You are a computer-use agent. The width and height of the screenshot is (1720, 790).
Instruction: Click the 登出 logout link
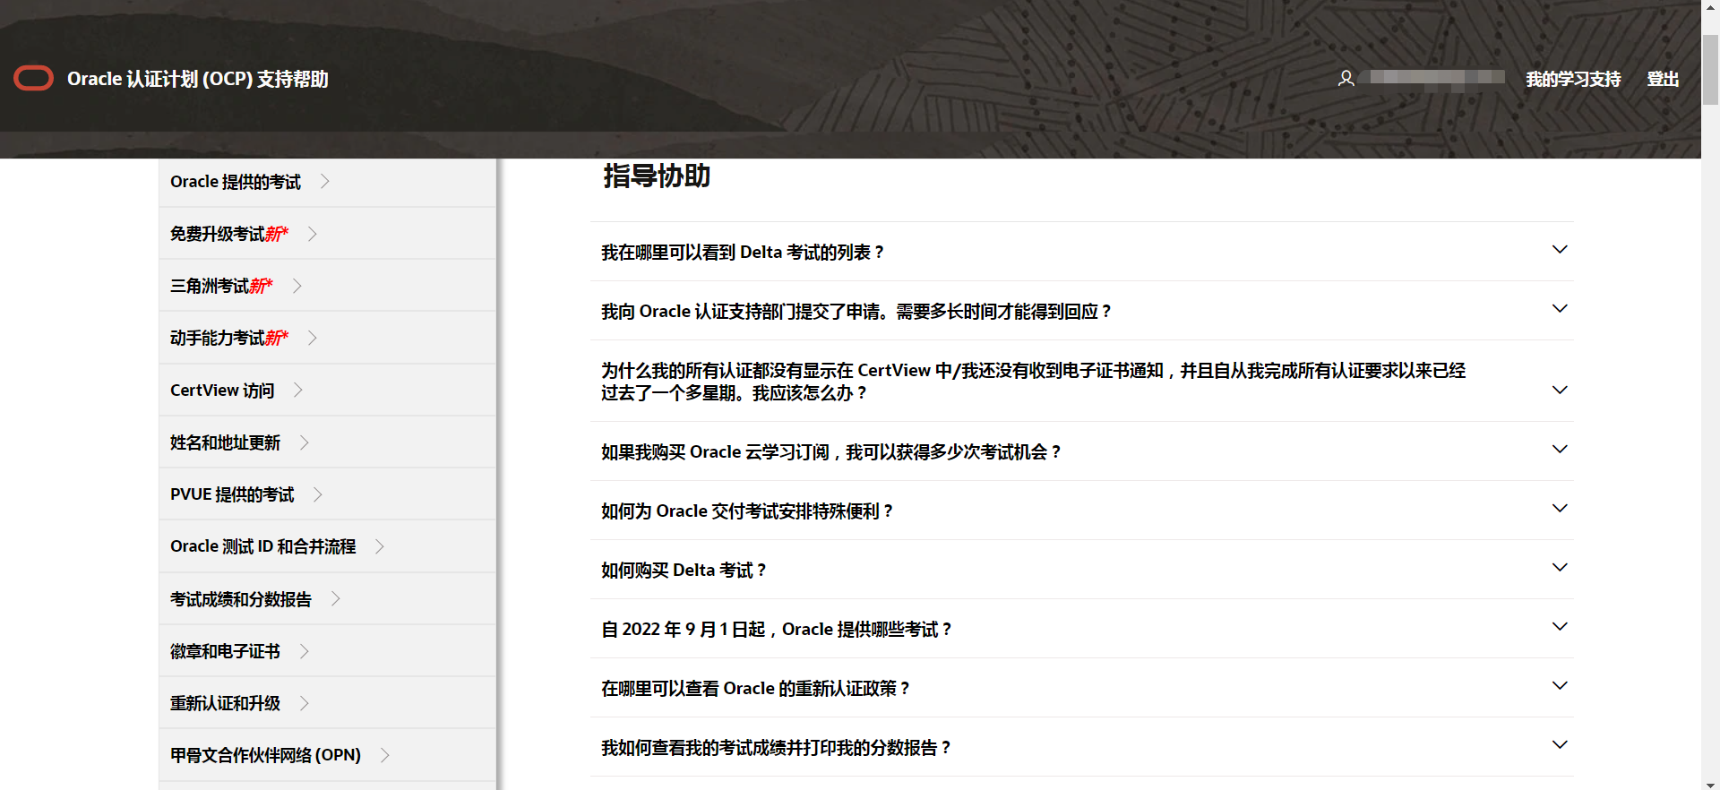pyautogui.click(x=1663, y=79)
